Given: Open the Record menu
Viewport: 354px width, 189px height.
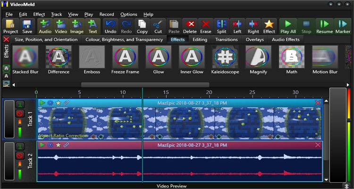Looking at the screenshot, I should tap(107, 14).
